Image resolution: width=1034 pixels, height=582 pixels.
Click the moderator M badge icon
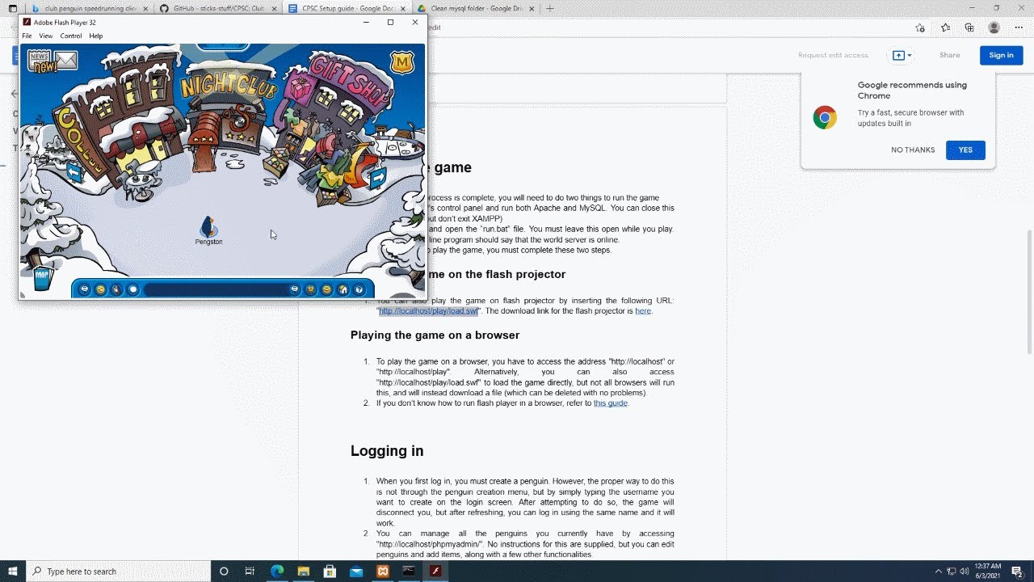(401, 61)
